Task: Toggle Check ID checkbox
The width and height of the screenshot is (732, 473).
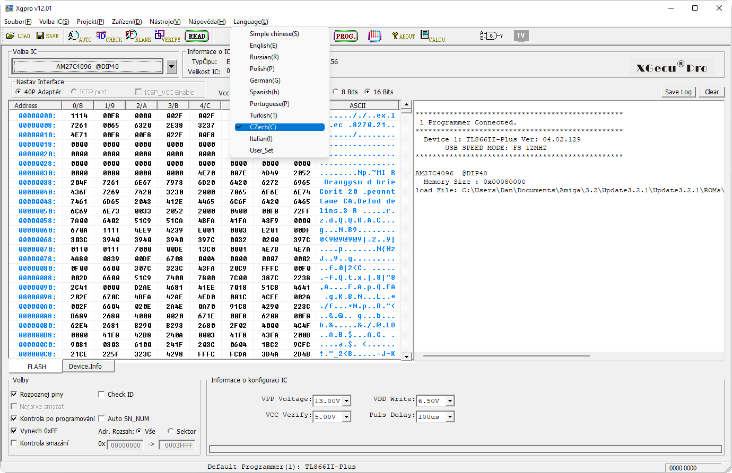Action: coord(116,394)
